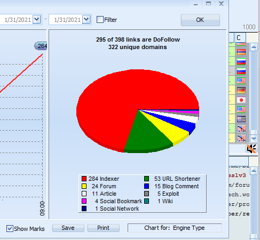
Task: Click the 264 mark label on line chart
Action: [41, 46]
